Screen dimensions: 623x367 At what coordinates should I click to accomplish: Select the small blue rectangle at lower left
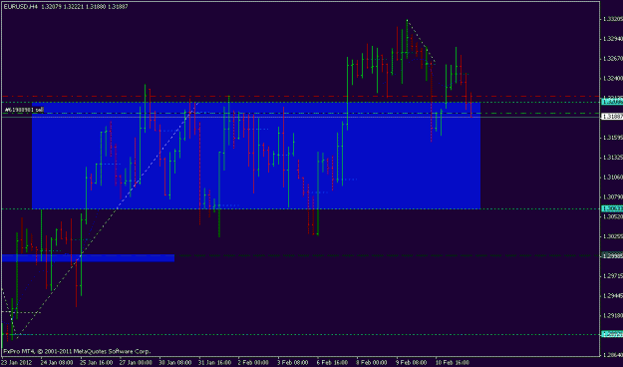(x=88, y=258)
